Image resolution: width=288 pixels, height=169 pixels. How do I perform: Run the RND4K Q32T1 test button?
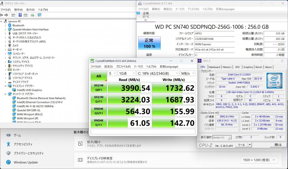pyautogui.click(x=98, y=111)
